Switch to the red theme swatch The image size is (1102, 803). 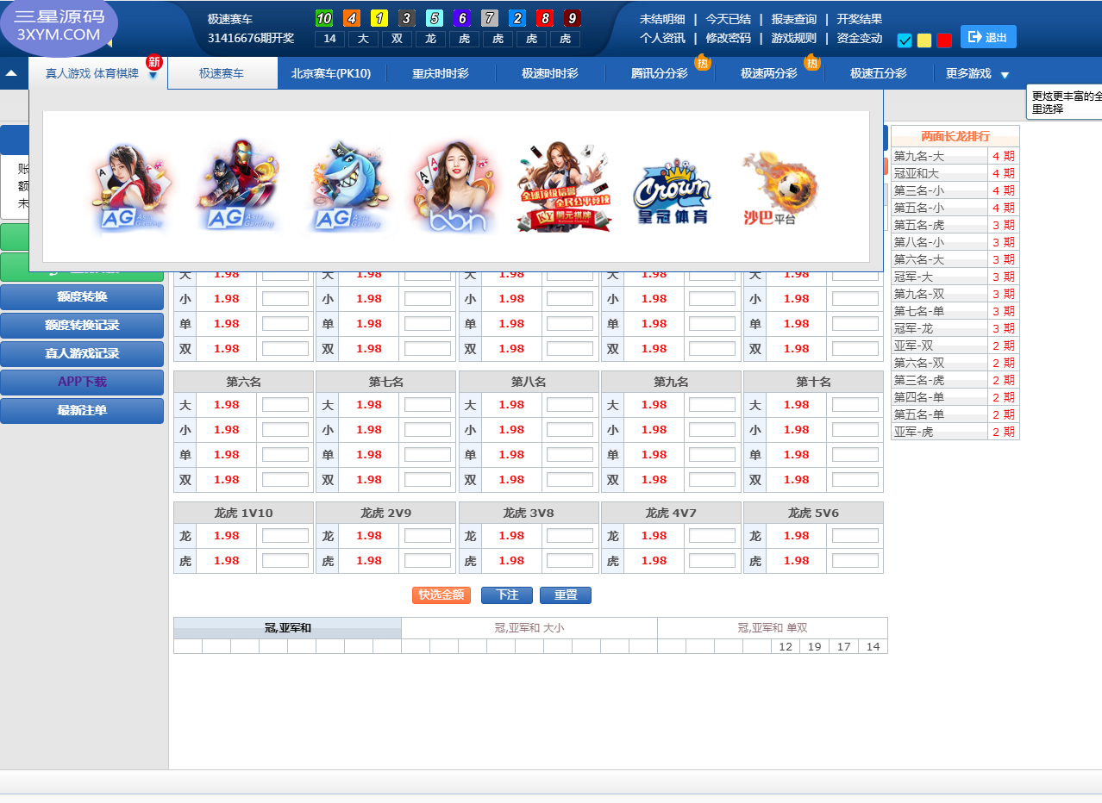click(944, 40)
